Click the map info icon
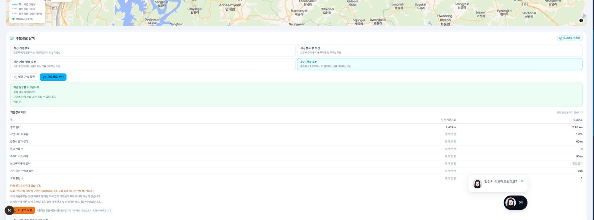Image resolution: width=594 pixels, height=220 pixels. point(581,20)
